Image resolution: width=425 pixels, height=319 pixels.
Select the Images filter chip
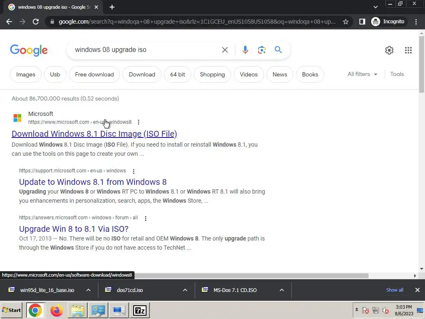tap(25, 74)
